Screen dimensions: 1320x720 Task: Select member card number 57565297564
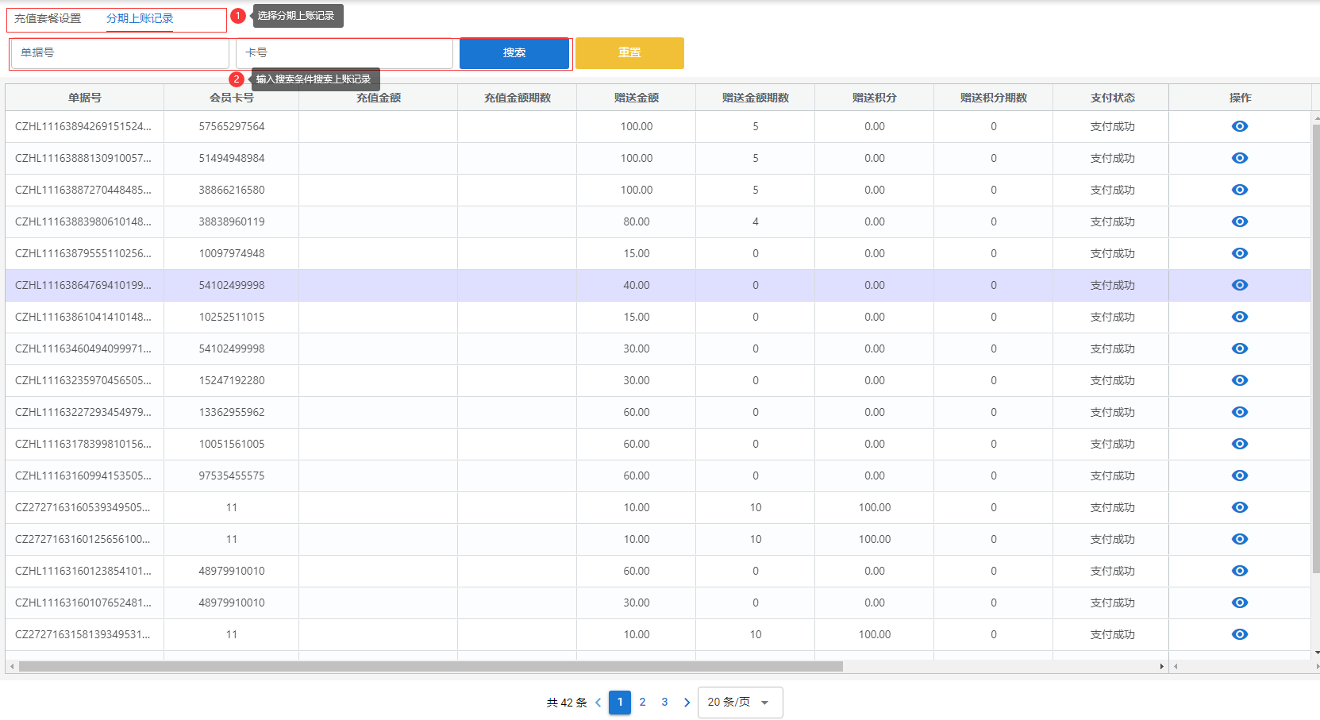coord(232,126)
